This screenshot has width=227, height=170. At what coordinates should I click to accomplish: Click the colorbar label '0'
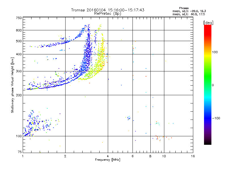pos(213,85)
